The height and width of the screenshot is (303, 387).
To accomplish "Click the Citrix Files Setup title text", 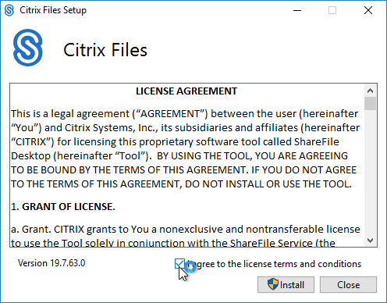I will pyautogui.click(x=53, y=10).
